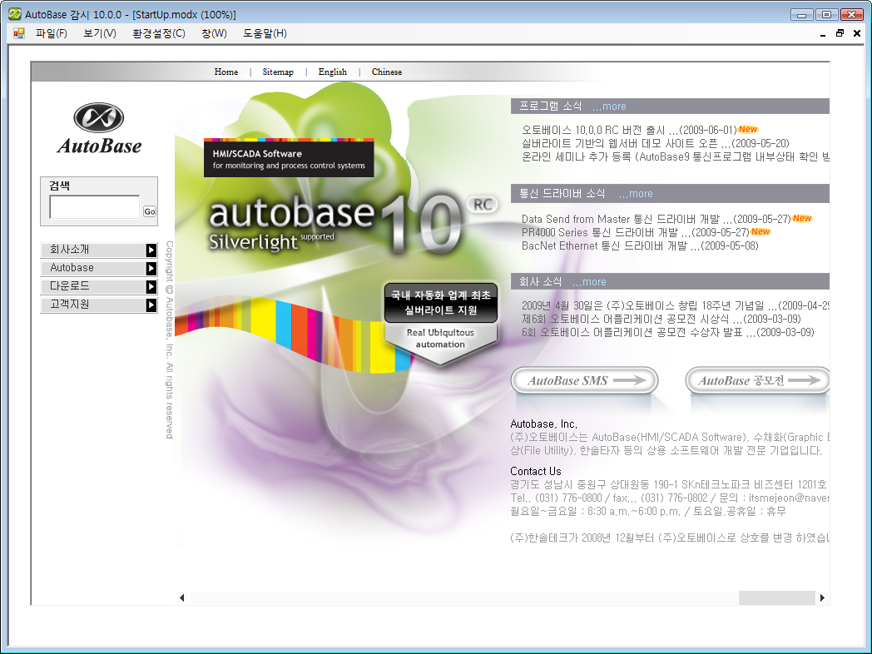Click the arrow icon next to Autobase menu
The width and height of the screenshot is (872, 654).
tap(151, 268)
